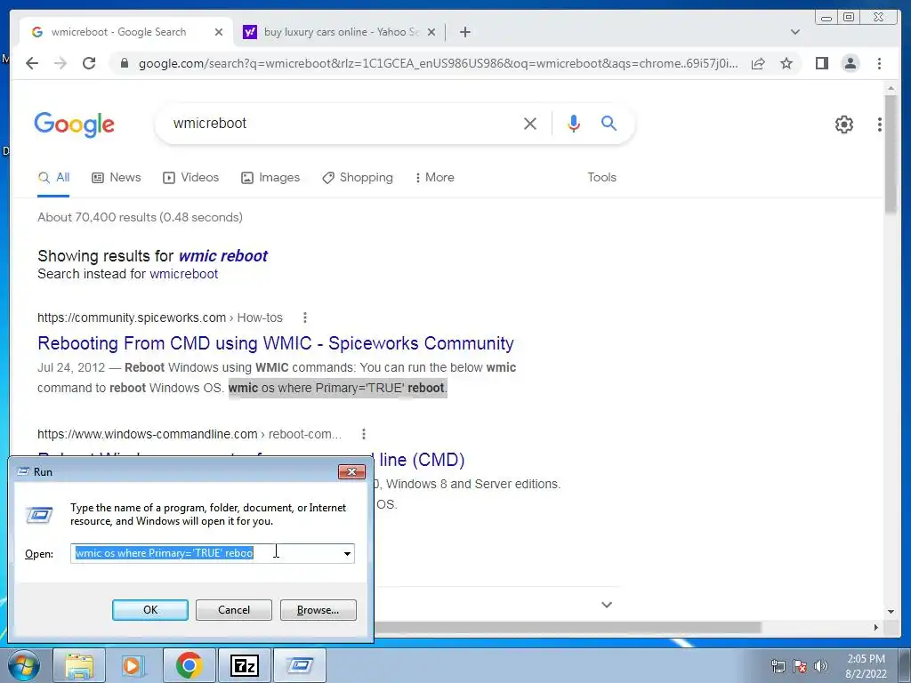
Task: Expand the chevron below search results
Action: (x=607, y=605)
